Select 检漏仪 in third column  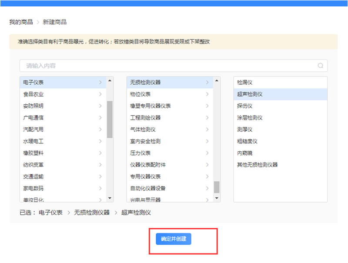click(x=244, y=83)
